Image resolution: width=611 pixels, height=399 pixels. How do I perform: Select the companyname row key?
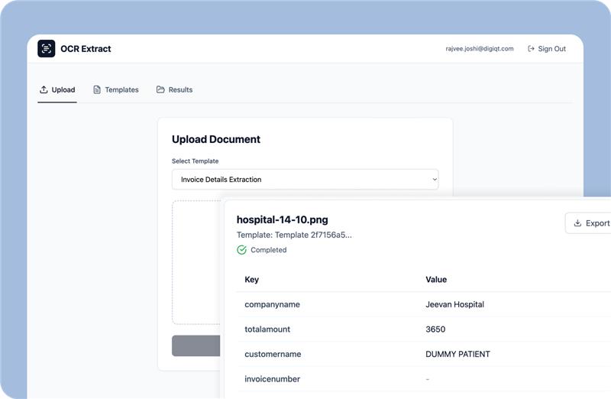click(x=272, y=304)
